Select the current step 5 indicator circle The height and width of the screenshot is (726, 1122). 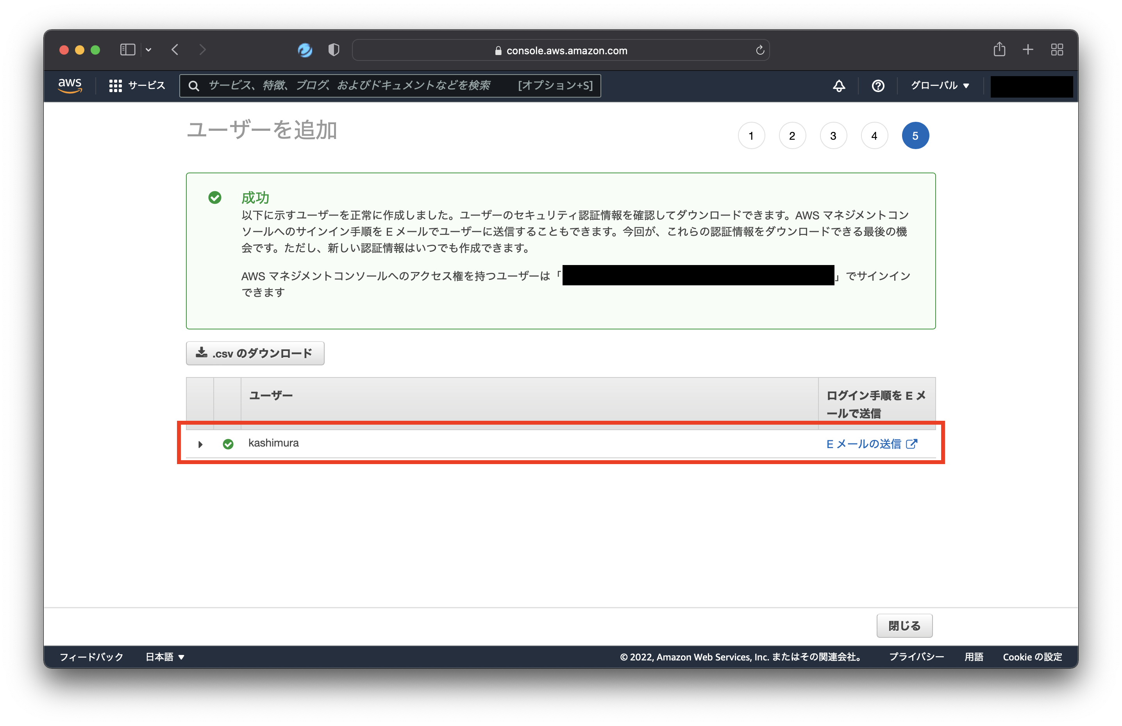915,135
